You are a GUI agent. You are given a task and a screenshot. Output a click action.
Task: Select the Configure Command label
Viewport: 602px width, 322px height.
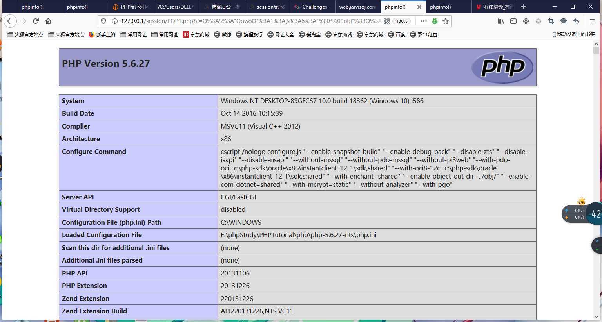pyautogui.click(x=94, y=152)
